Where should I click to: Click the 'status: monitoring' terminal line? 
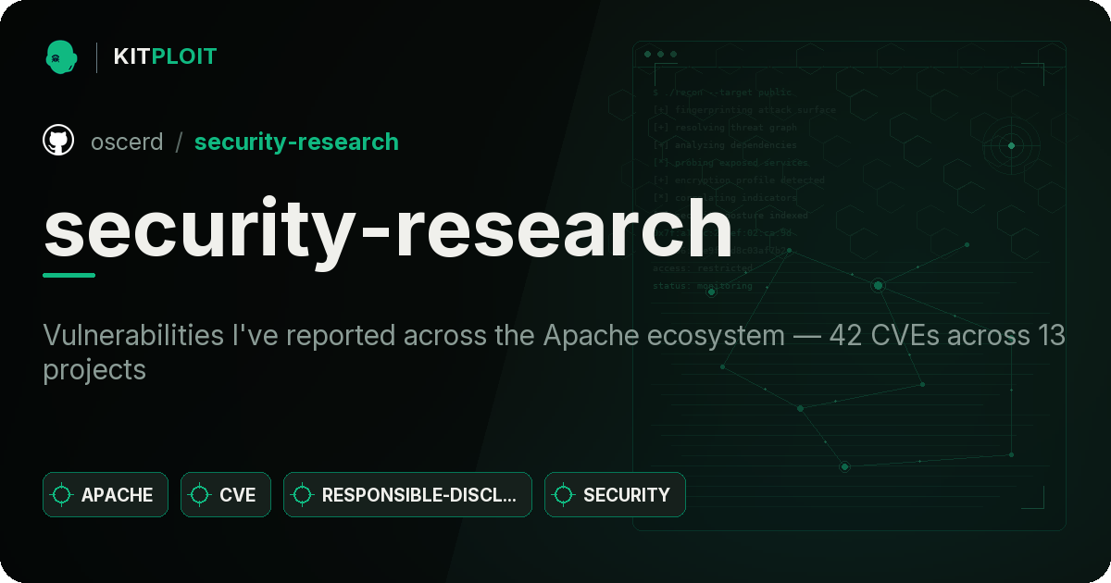coord(703,285)
